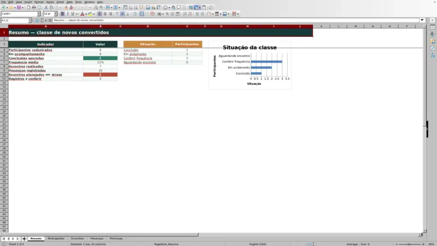
Task: Click in the formula input line
Action: coord(236,20)
